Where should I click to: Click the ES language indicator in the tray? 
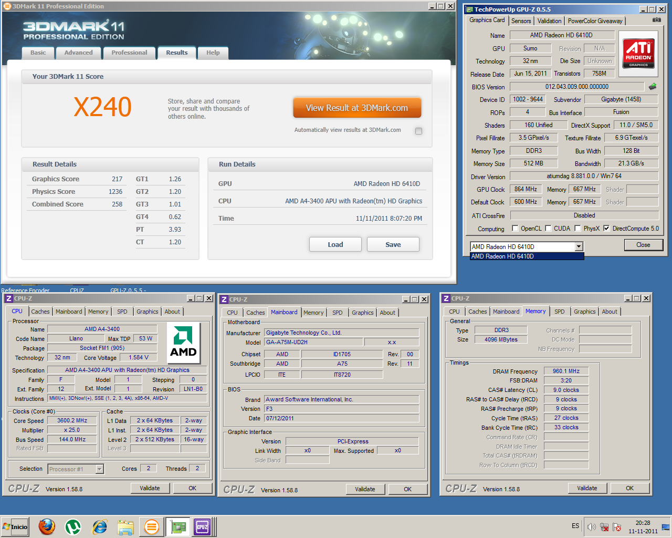coord(575,526)
